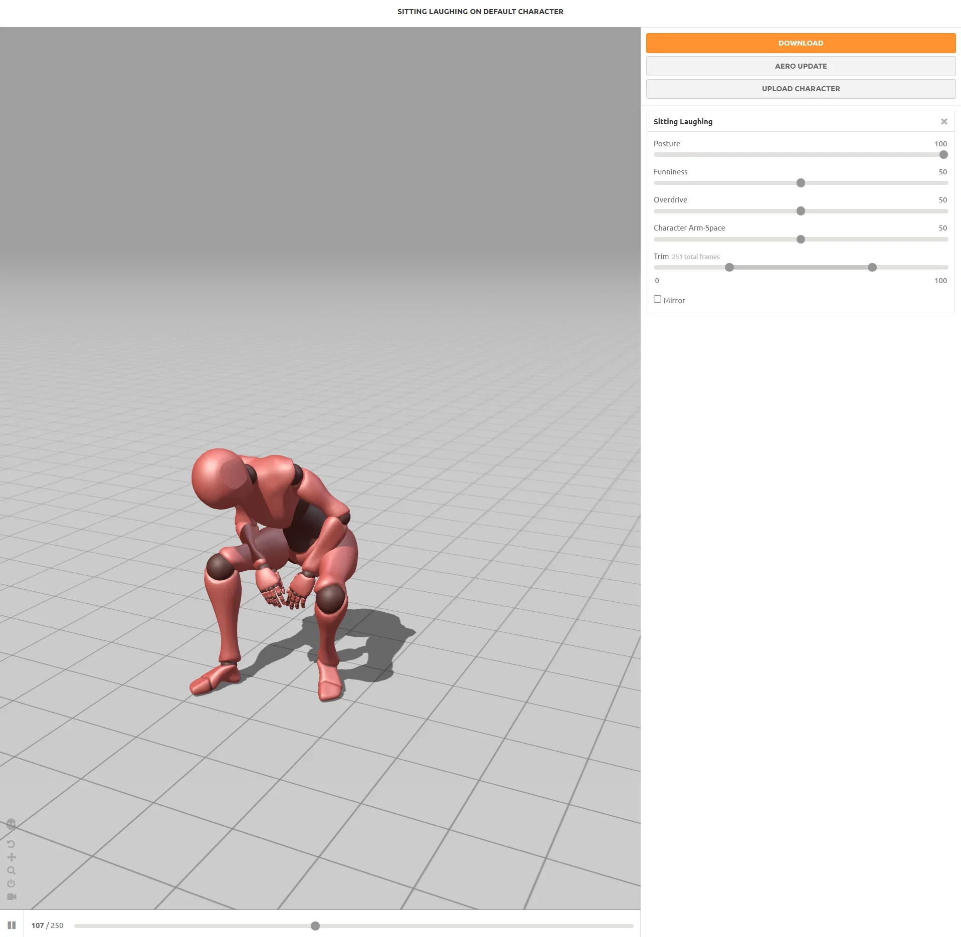This screenshot has height=937, width=961.
Task: Click the timeline scrubber handle
Action: [315, 926]
